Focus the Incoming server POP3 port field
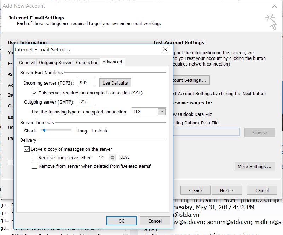Screen dimensions: 283x235 [86, 83]
